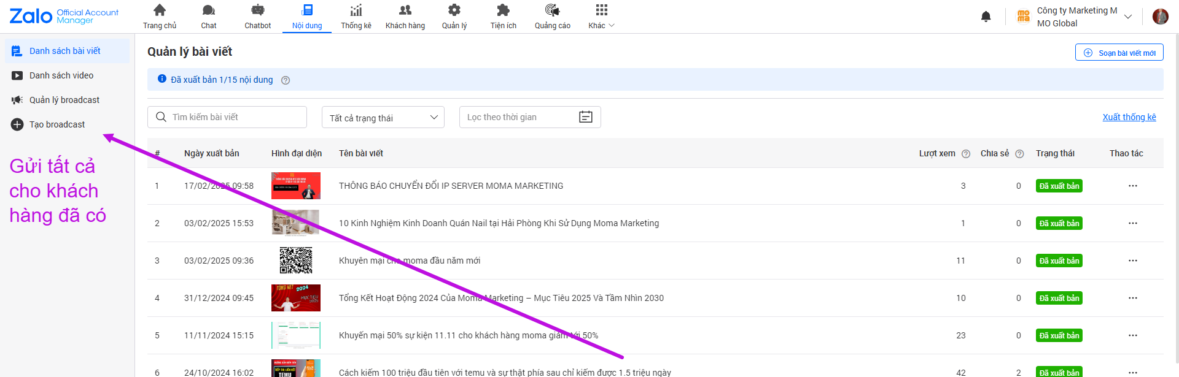Open thumbnail of Khuyến mại 50% 11.11 article
The height and width of the screenshot is (377, 1179).
click(x=296, y=335)
